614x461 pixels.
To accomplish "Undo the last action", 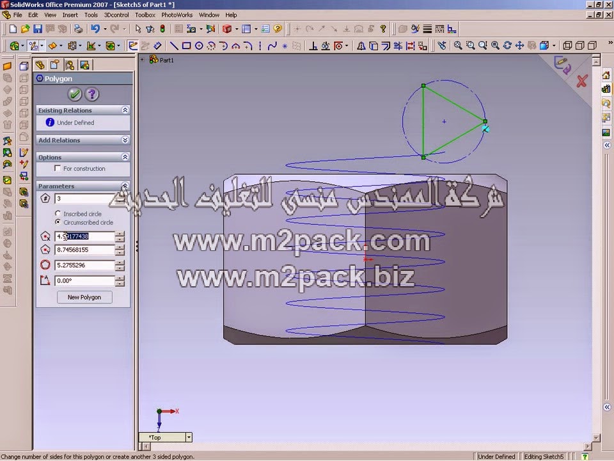I will (x=95, y=29).
